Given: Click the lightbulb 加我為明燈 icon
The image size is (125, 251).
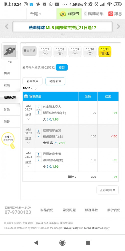Looking at the screenshot, I should 8,140.
